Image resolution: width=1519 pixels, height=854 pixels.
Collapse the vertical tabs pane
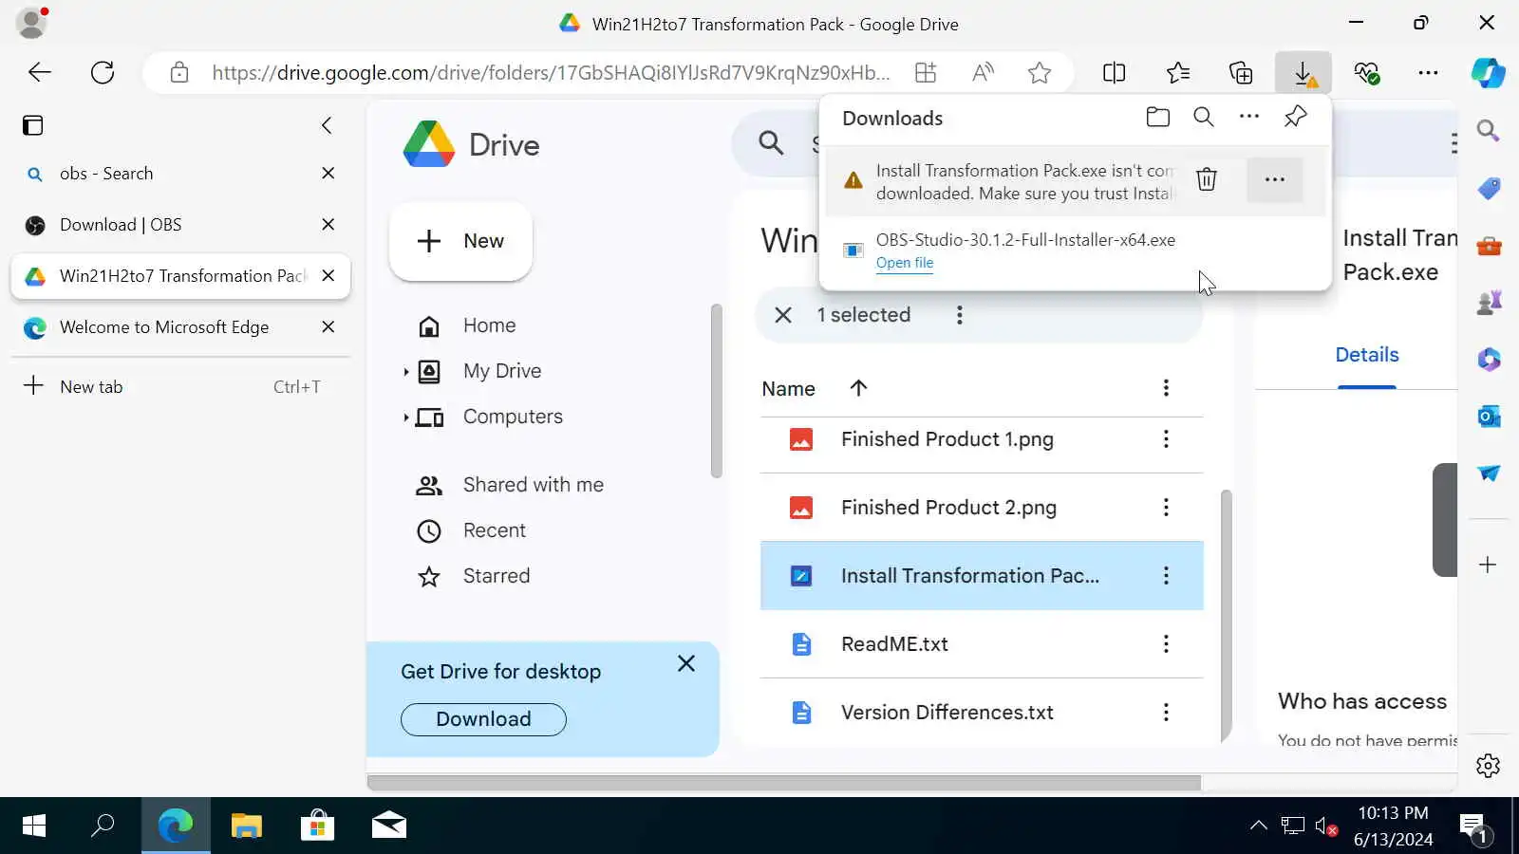pyautogui.click(x=327, y=125)
